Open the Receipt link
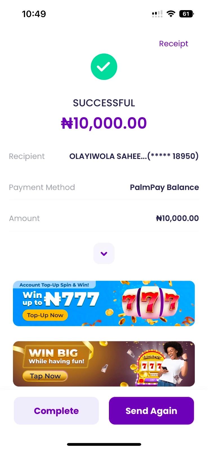The width and height of the screenshot is (208, 450). [x=173, y=44]
